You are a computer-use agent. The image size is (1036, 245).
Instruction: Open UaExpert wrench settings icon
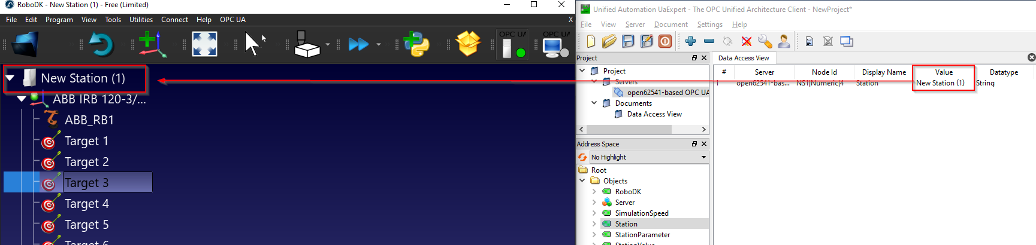tap(765, 41)
